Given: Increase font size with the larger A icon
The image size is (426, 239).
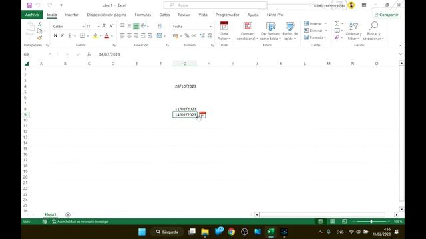Looking at the screenshot, I should tap(104, 26).
